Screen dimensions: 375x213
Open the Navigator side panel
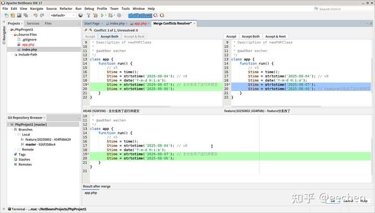click(x=4, y=35)
